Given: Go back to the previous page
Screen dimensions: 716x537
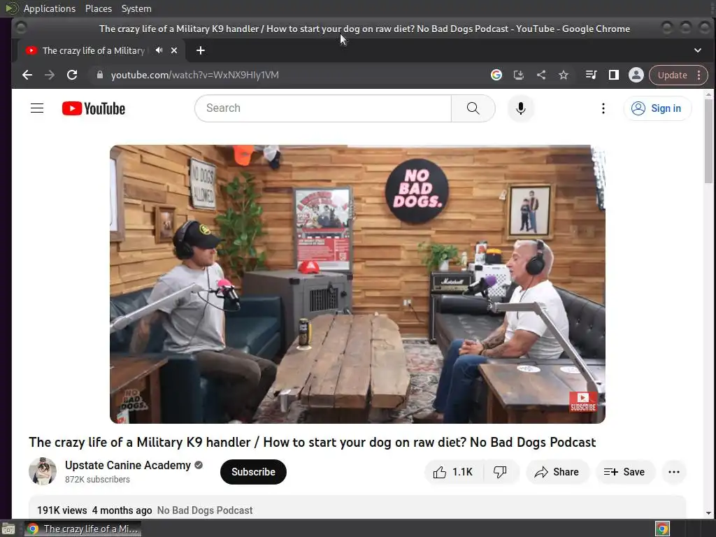Looking at the screenshot, I should pos(27,75).
